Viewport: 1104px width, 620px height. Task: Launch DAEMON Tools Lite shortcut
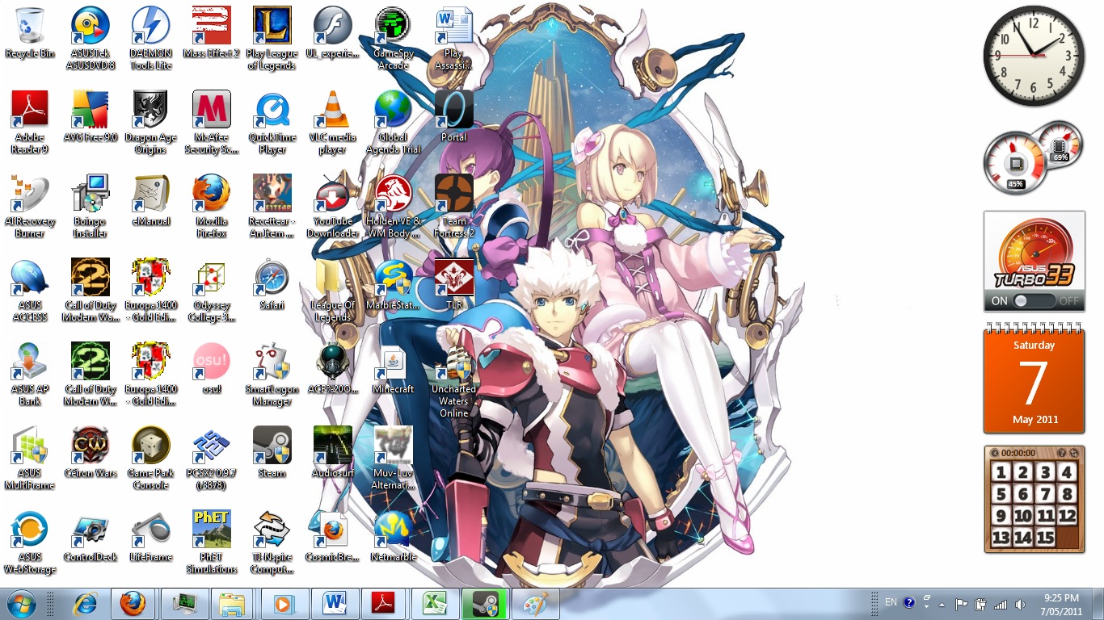[150, 38]
